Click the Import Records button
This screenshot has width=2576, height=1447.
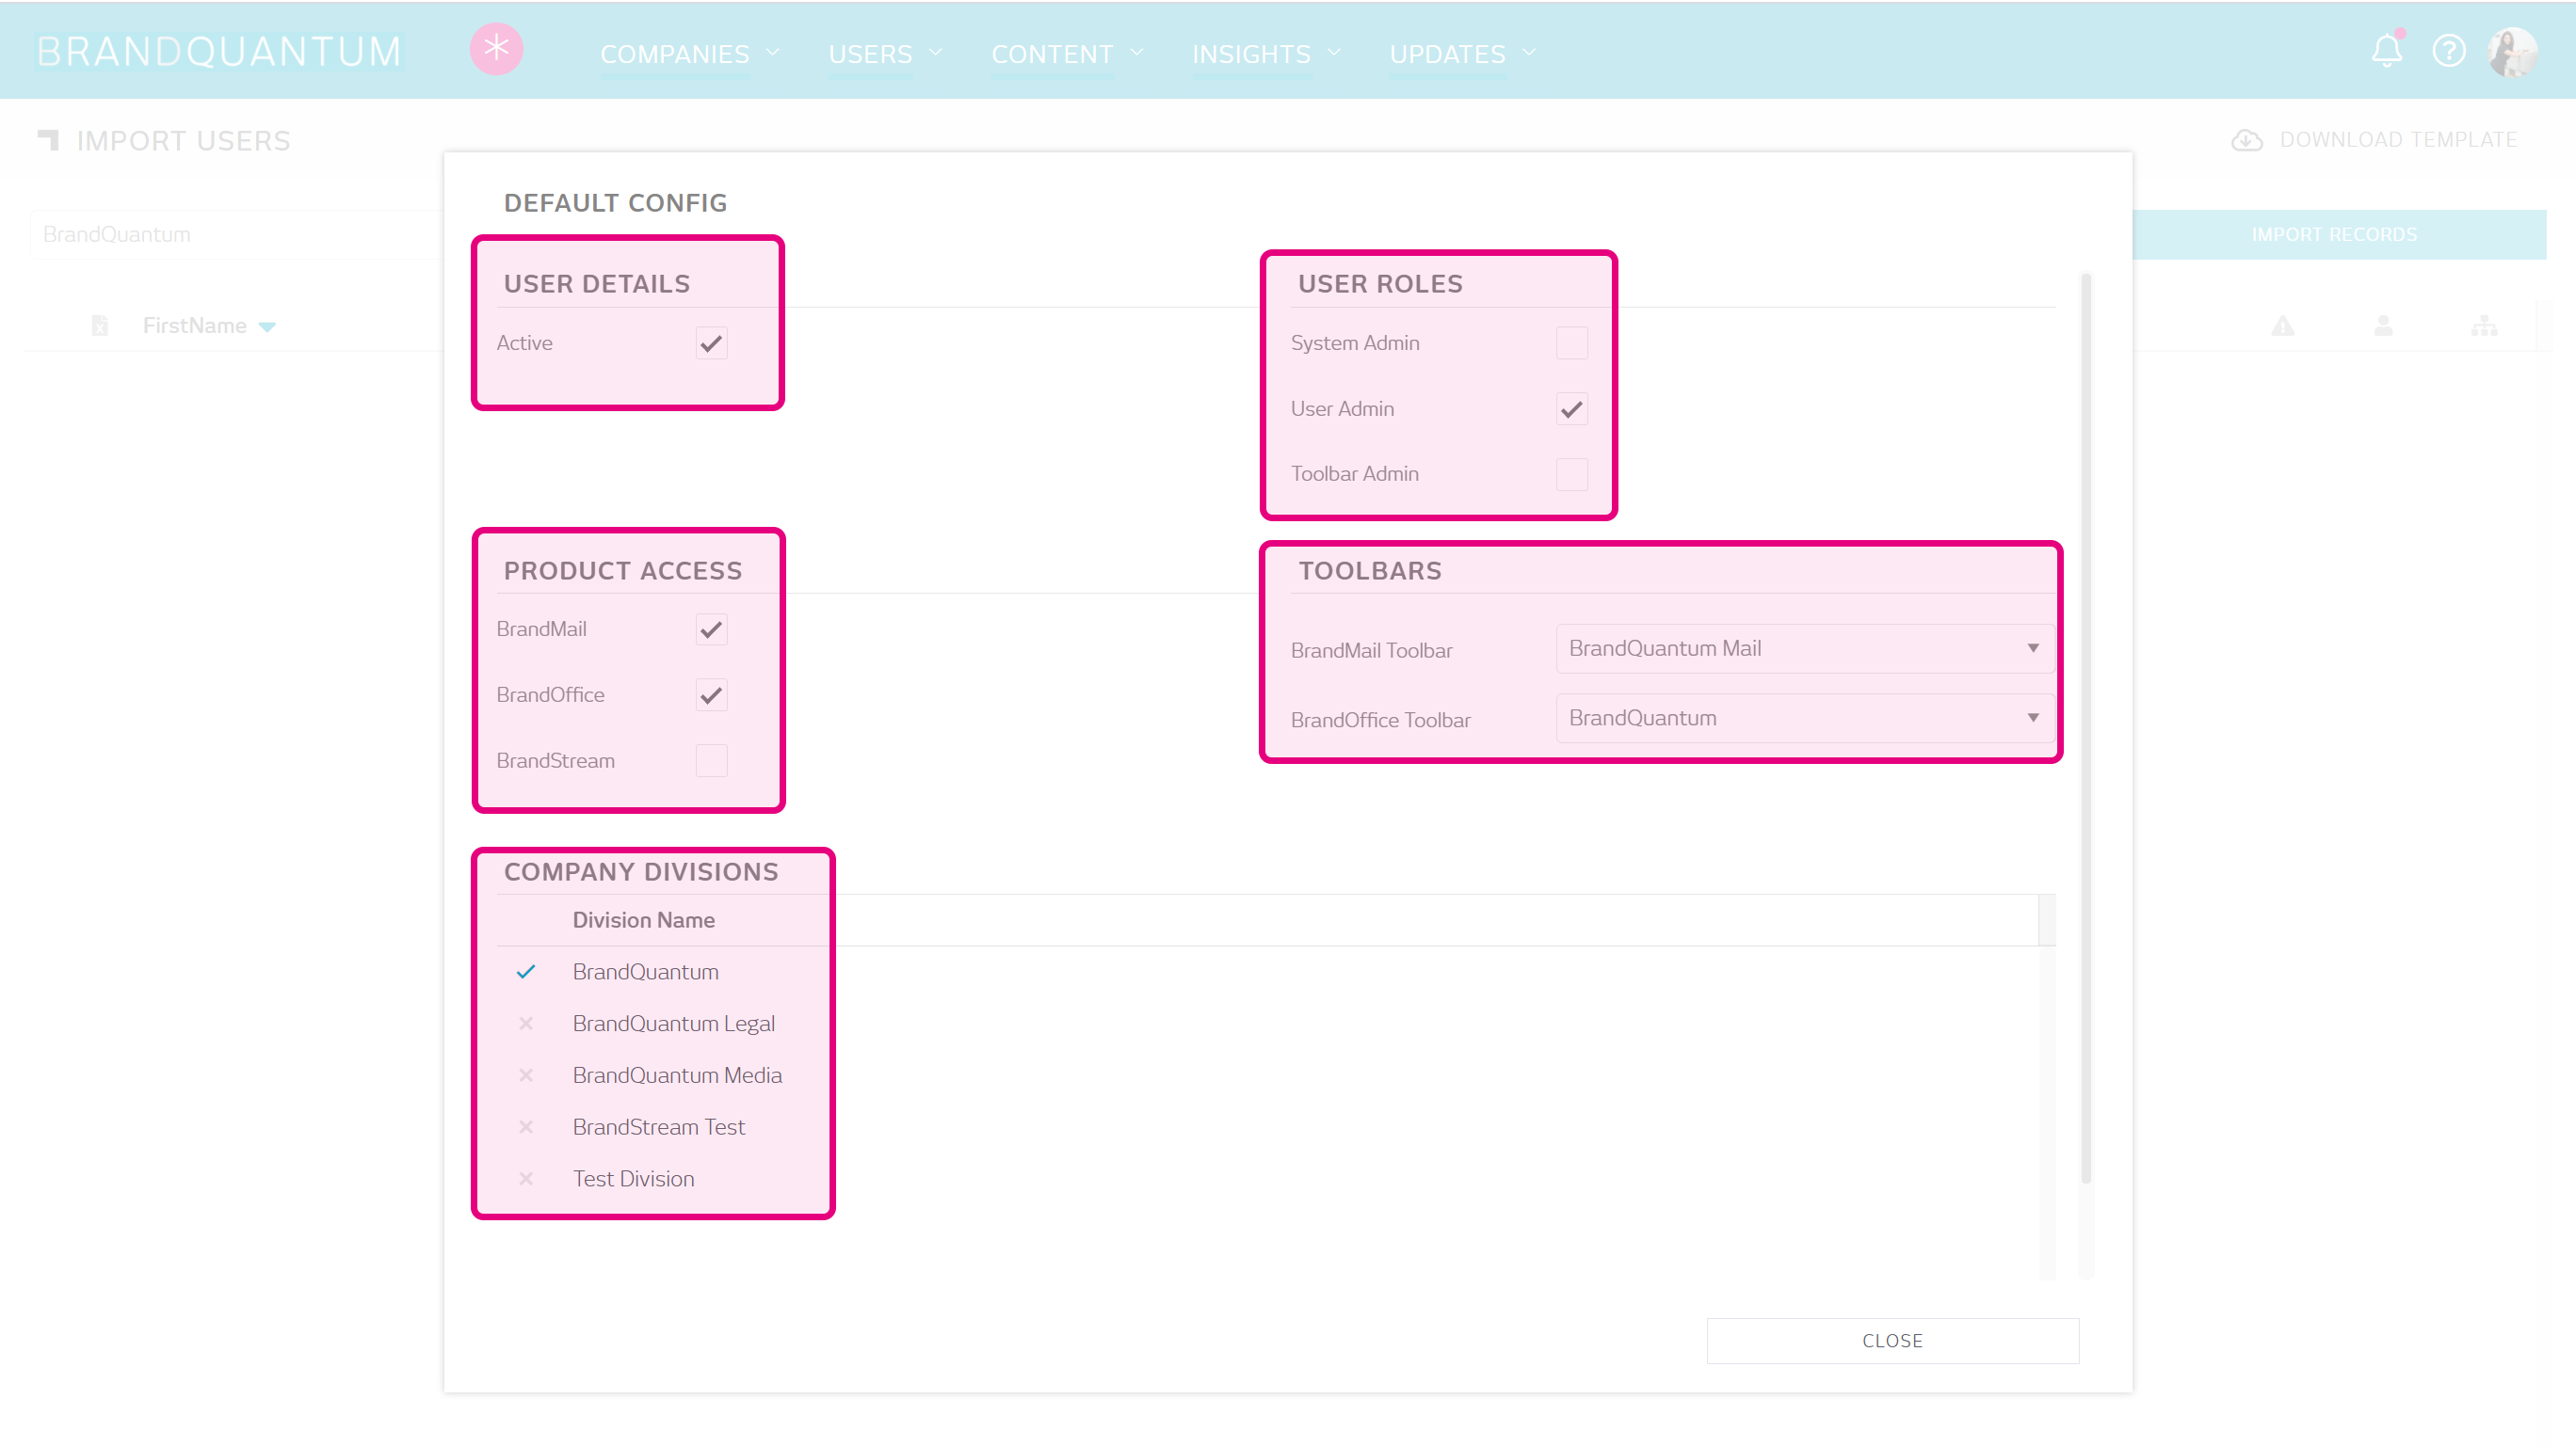[2333, 235]
